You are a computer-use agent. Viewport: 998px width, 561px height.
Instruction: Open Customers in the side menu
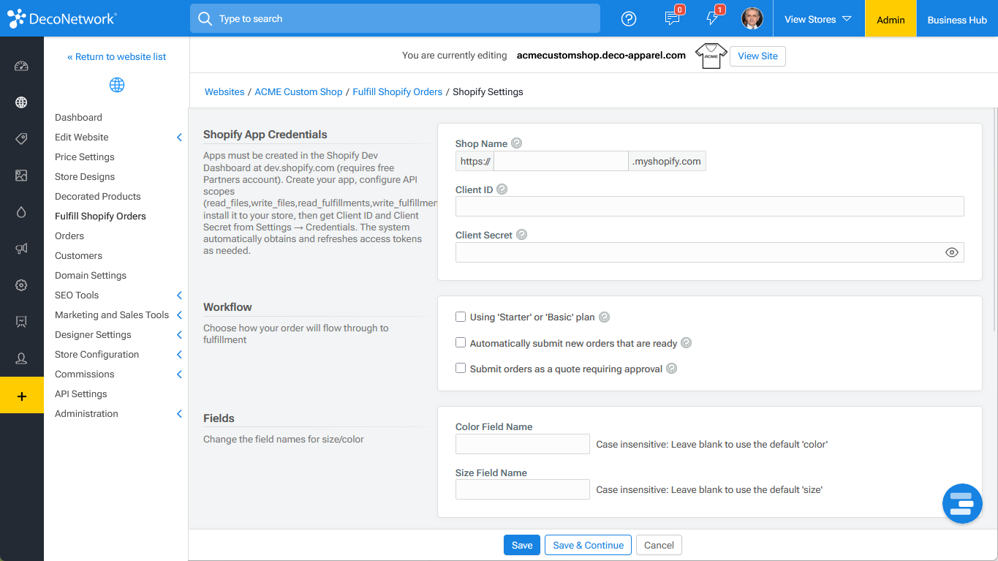(x=78, y=255)
